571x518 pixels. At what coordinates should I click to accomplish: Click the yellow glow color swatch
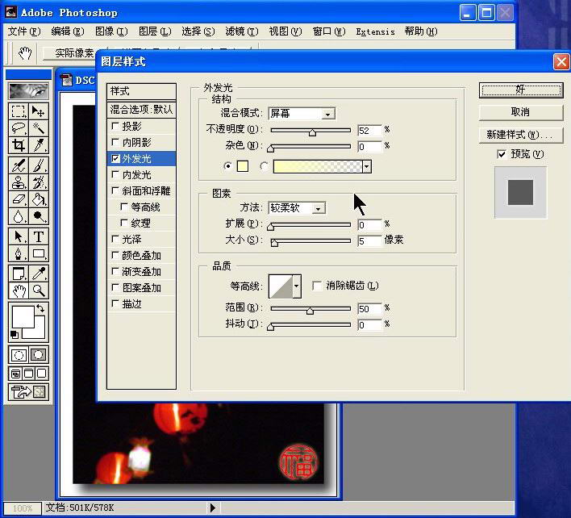click(x=242, y=166)
